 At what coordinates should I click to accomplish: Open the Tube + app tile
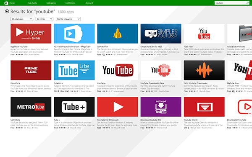pos(74,107)
